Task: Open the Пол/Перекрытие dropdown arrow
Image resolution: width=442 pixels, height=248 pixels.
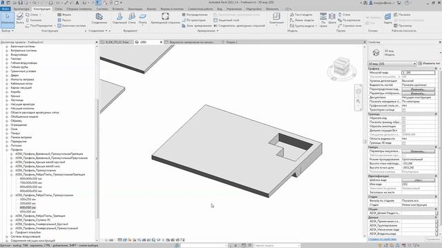Action: click(55, 25)
